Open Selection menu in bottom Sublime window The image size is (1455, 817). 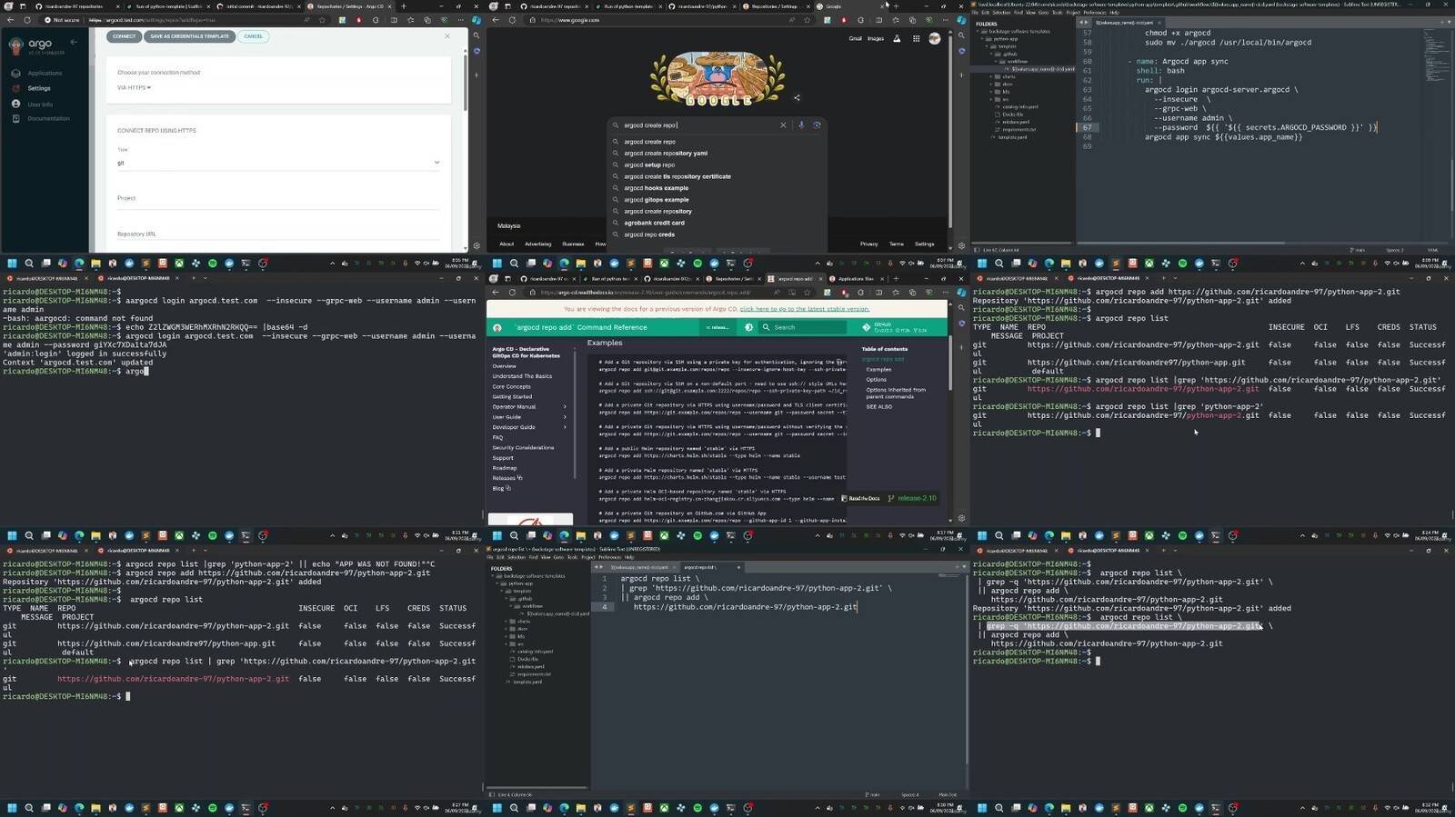point(517,557)
